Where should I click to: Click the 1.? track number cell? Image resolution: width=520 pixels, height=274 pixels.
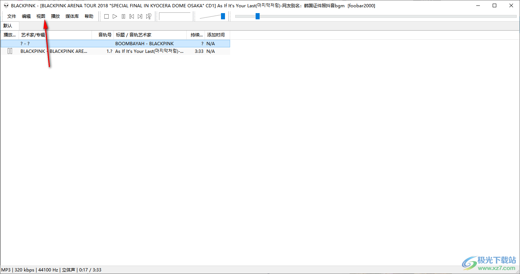pos(109,51)
